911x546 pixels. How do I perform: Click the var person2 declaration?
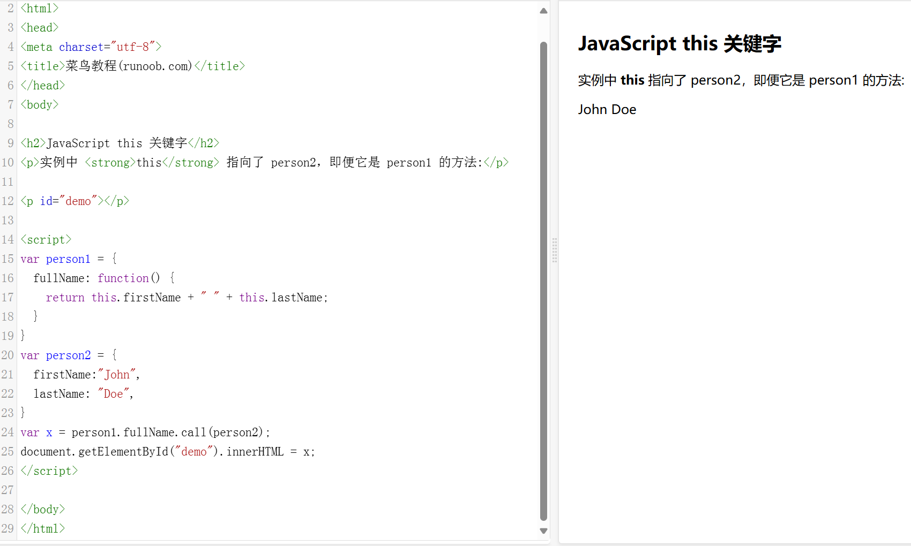tap(69, 355)
